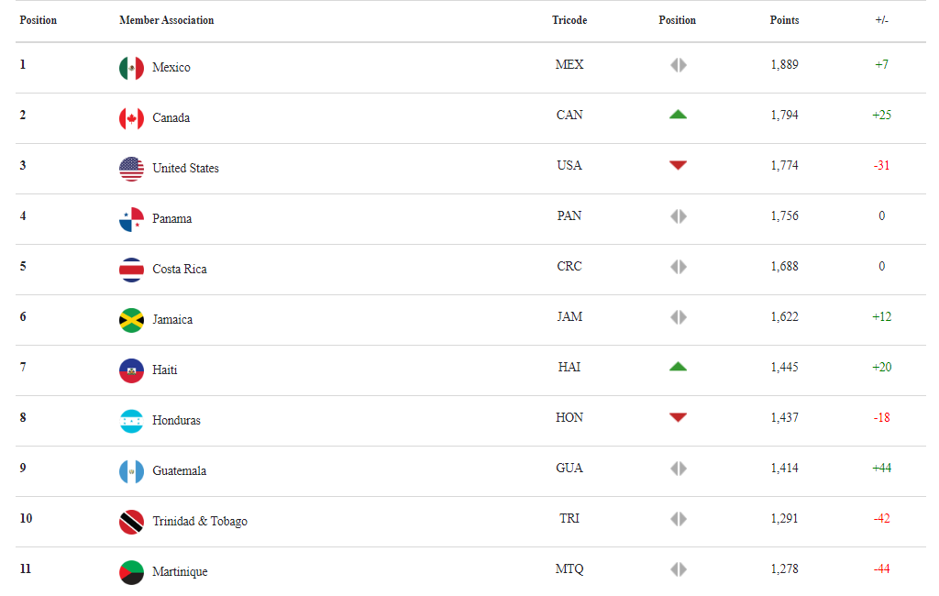Image resolution: width=939 pixels, height=596 pixels.
Task: Click the +/- column header
Action: coord(881,20)
